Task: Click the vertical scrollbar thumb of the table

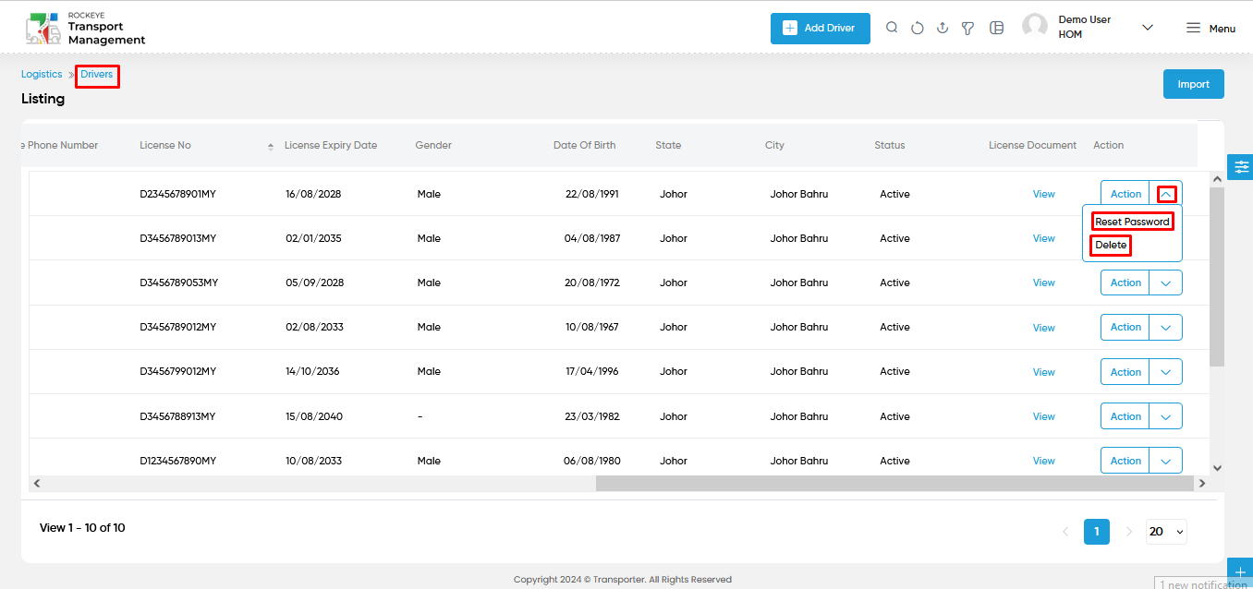Action: click(x=1217, y=277)
